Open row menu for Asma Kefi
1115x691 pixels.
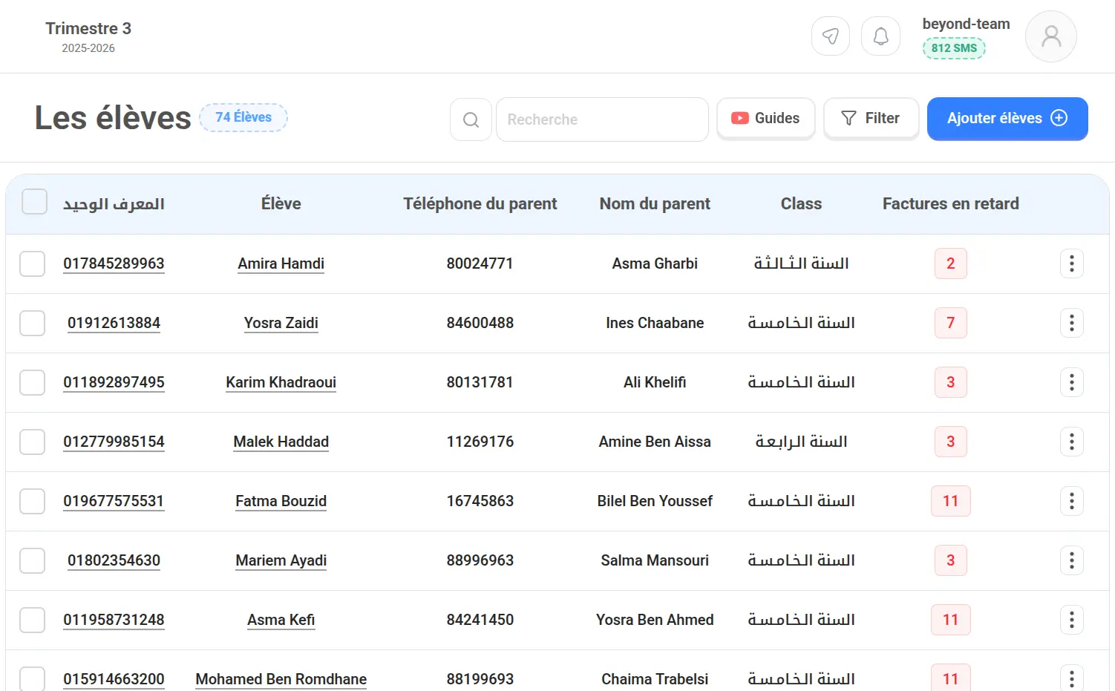click(1072, 620)
